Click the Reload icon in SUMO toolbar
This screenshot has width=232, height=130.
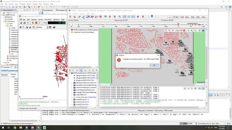click(28, 23)
